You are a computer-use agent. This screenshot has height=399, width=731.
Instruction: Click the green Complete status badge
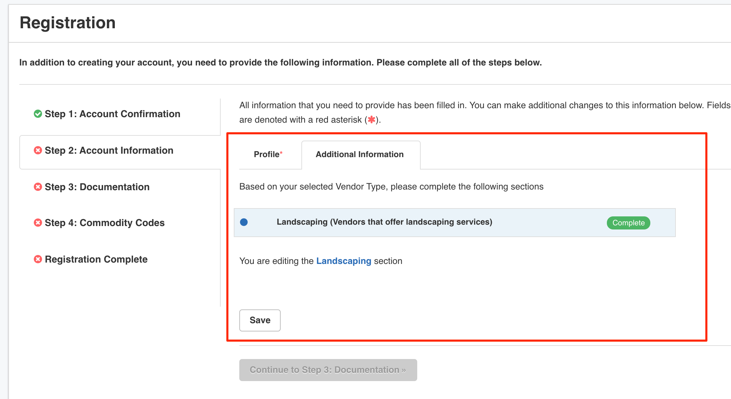click(x=628, y=223)
